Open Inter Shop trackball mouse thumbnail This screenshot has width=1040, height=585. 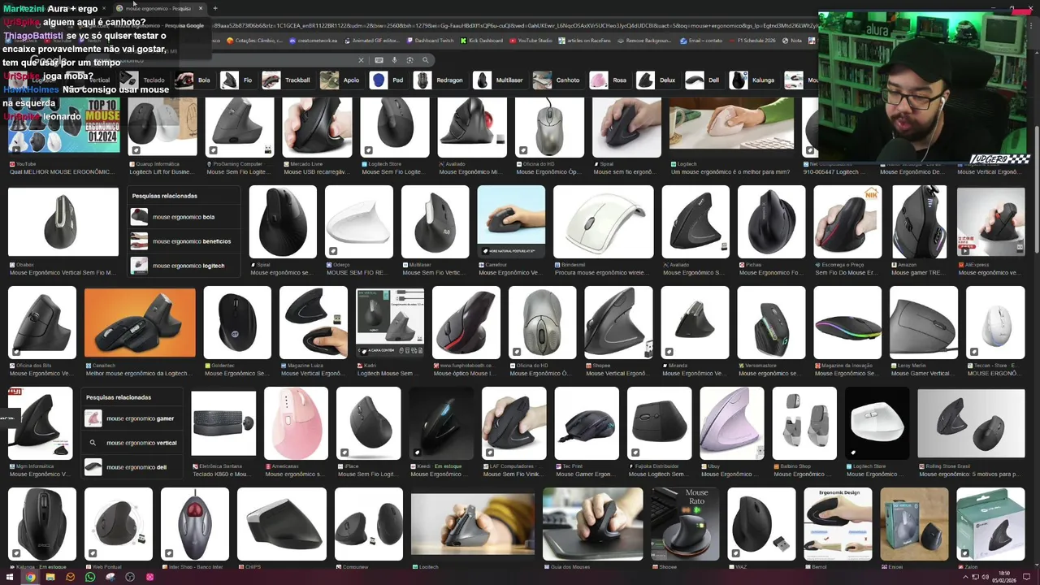coord(195,524)
